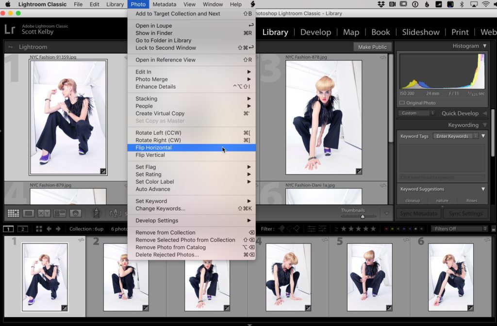Toggle the unedited photos filter icon

(323, 229)
